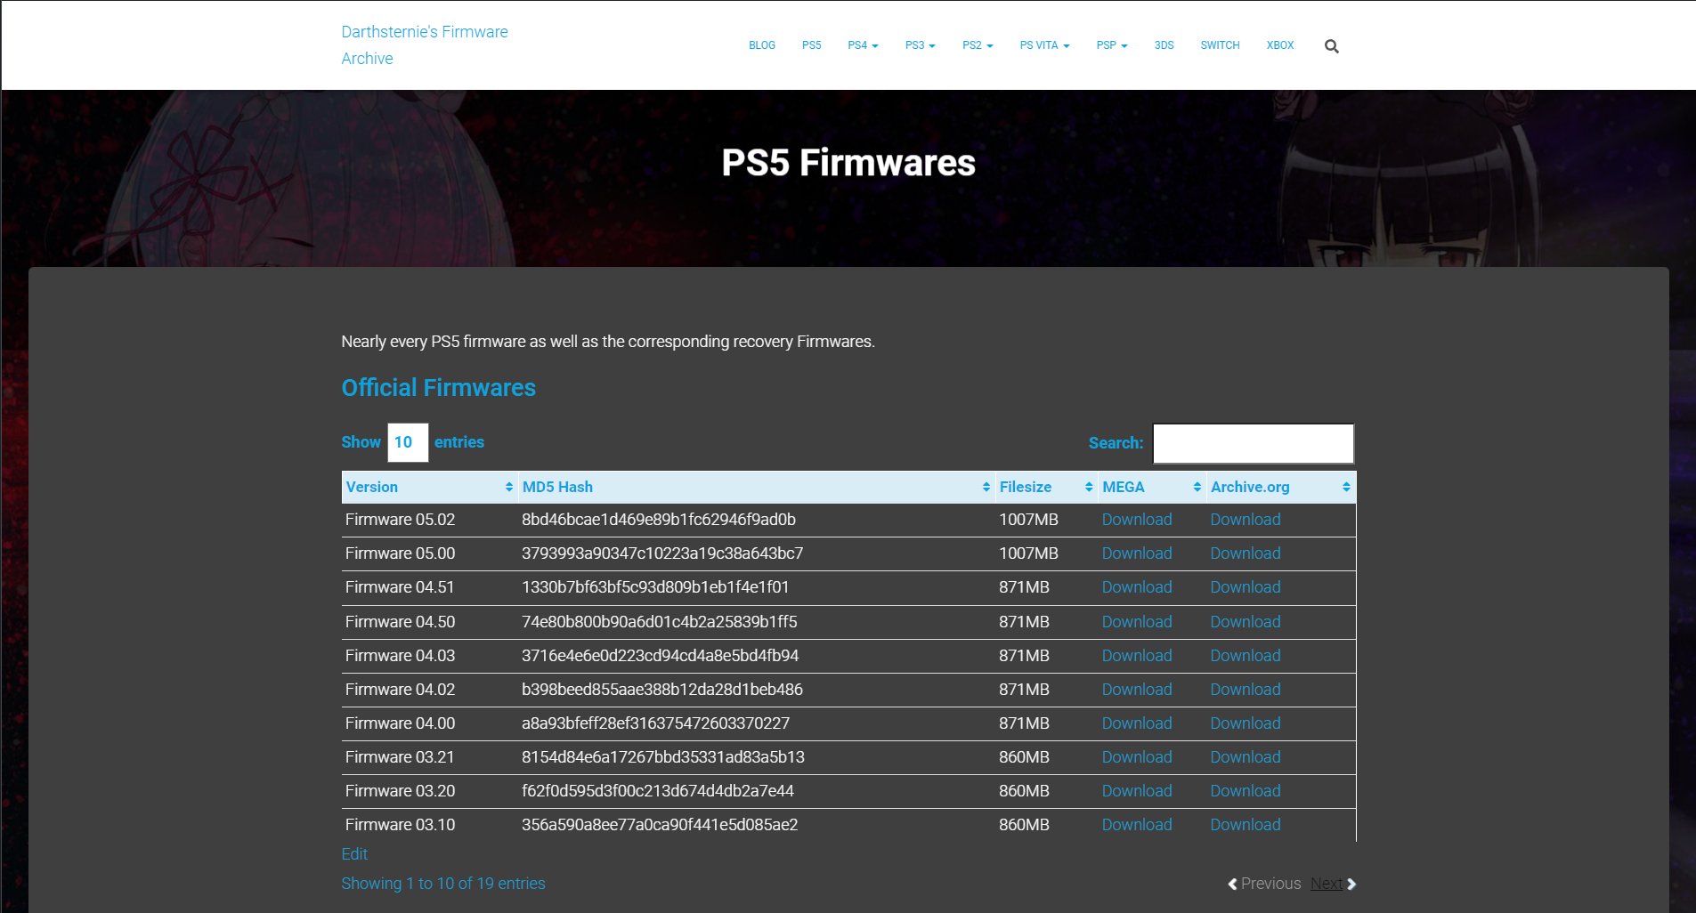Click the Darthsternie's Firmware Archive site title
Screen dimensions: 1696x913
click(x=424, y=44)
